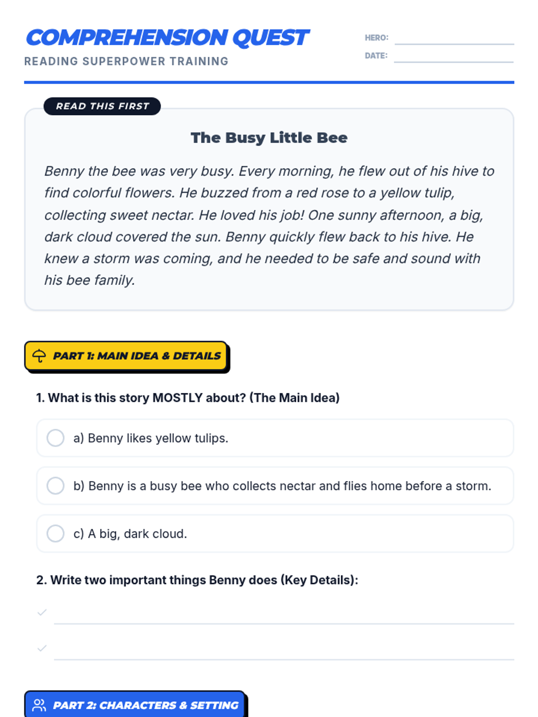Click question 2 'Write two important things' prompt
This screenshot has height=717, width=538.
point(197,580)
